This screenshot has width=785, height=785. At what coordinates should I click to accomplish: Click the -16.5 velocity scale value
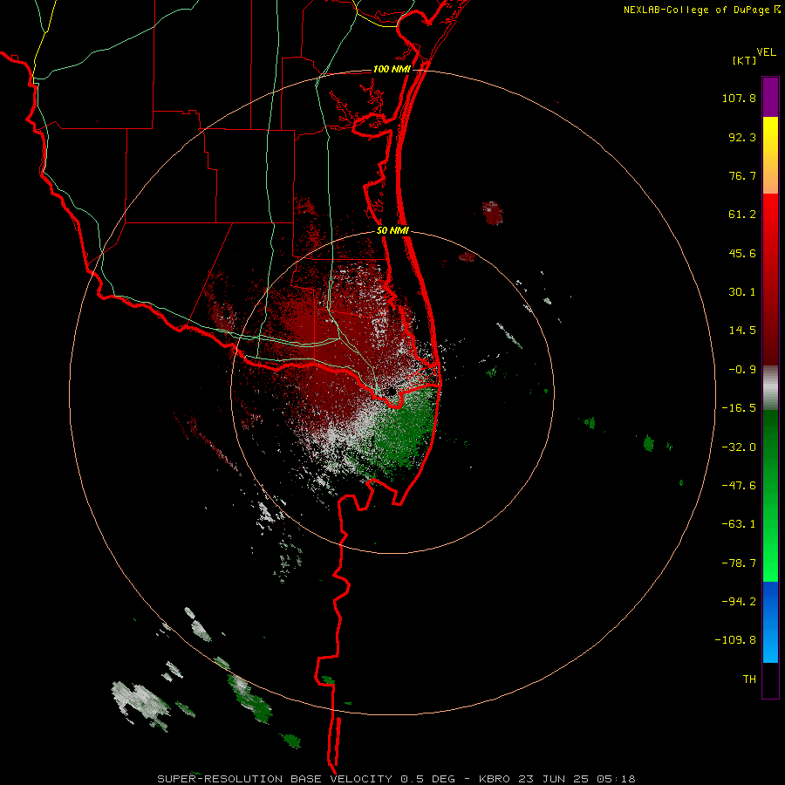pos(739,408)
